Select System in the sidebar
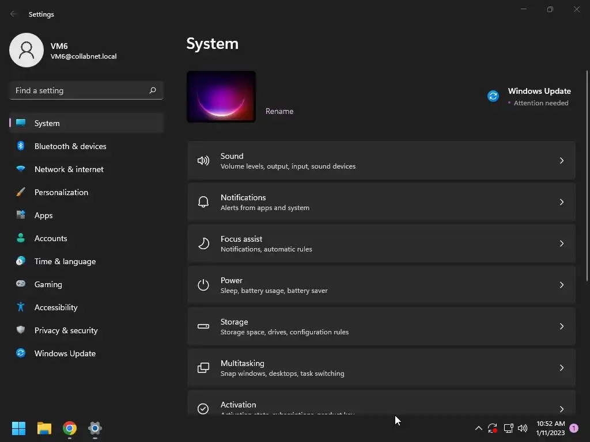590x442 pixels. click(x=86, y=123)
